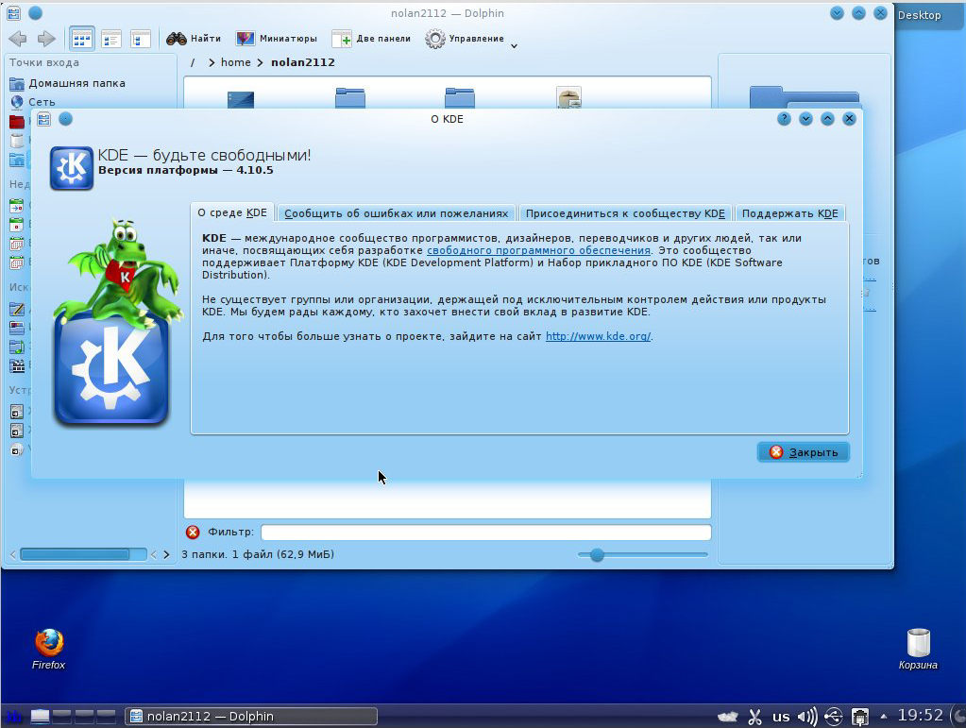This screenshot has height=728, width=966.
Task: Click the "Версия платформы — 4.10.5" text
Action: (185, 170)
